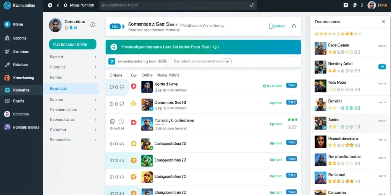Screen dimensions: 391x195
Task: Open the white square icon beside the top-right avatar
Action: pos(346,5)
